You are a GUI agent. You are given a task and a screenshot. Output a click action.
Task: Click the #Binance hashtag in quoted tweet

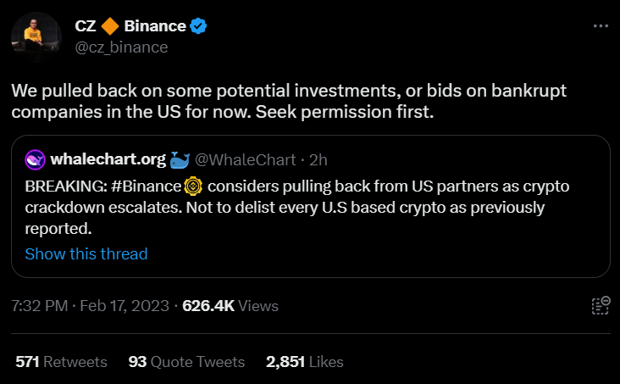[x=146, y=186]
